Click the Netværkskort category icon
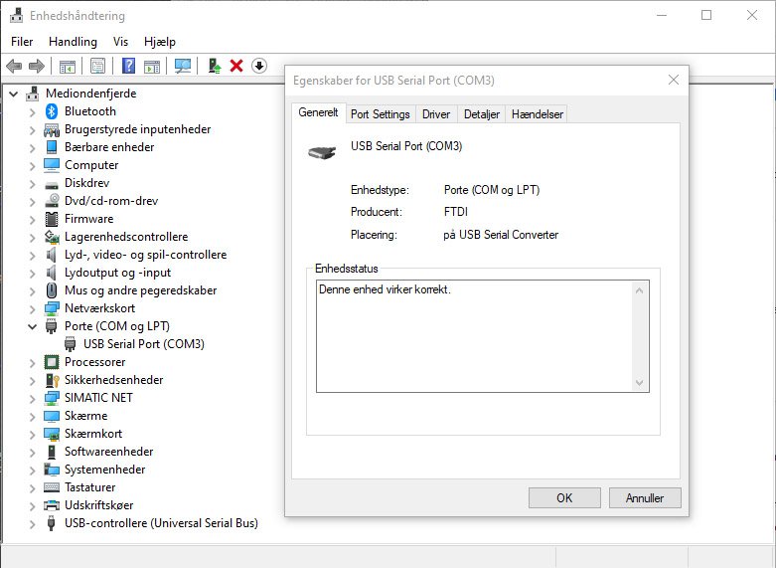The image size is (776, 568). 52,308
